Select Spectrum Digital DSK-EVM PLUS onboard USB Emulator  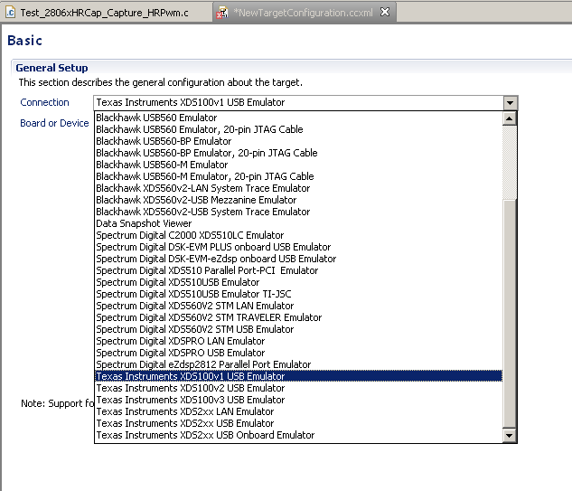point(298,247)
